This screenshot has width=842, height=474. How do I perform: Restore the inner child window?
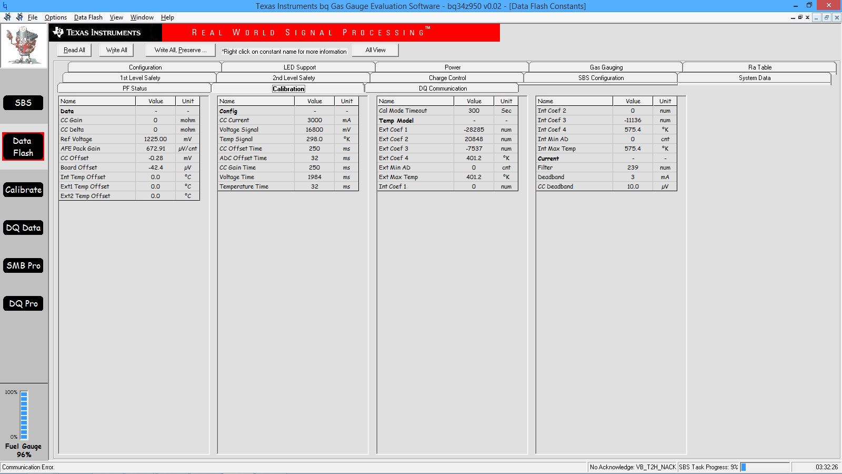(x=826, y=17)
